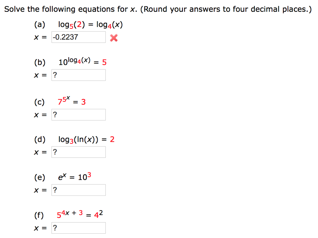
Task: Click the question mark in part (f) box
Action: pyautogui.click(x=55, y=228)
